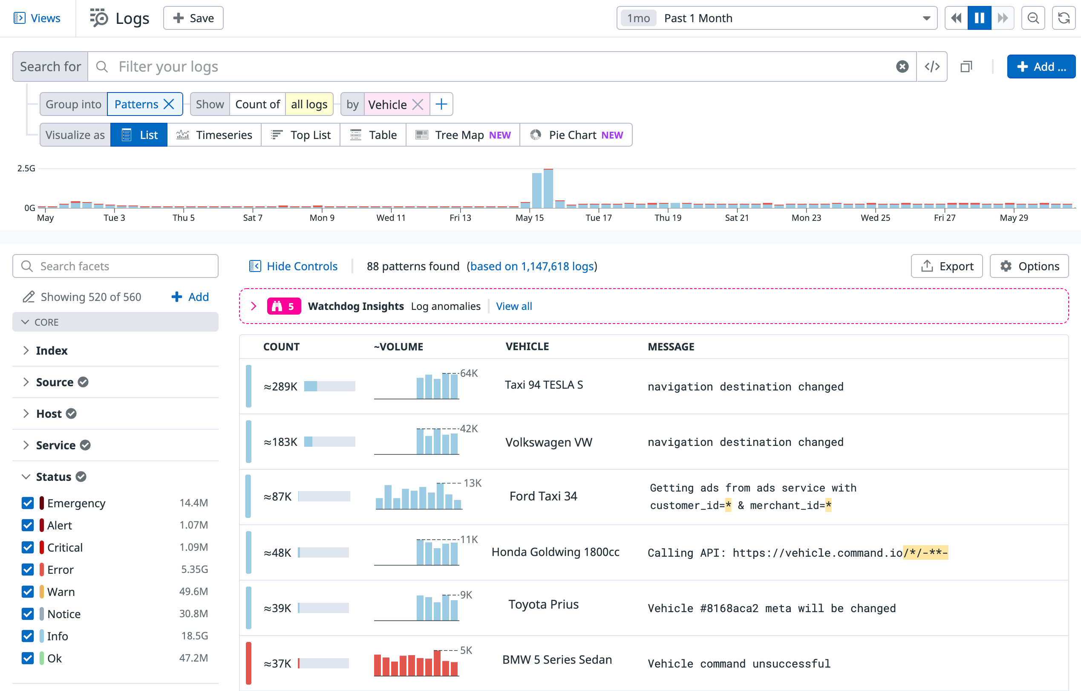Click the copy query icon next to the filter
This screenshot has height=691, width=1081.
pyautogui.click(x=966, y=66)
